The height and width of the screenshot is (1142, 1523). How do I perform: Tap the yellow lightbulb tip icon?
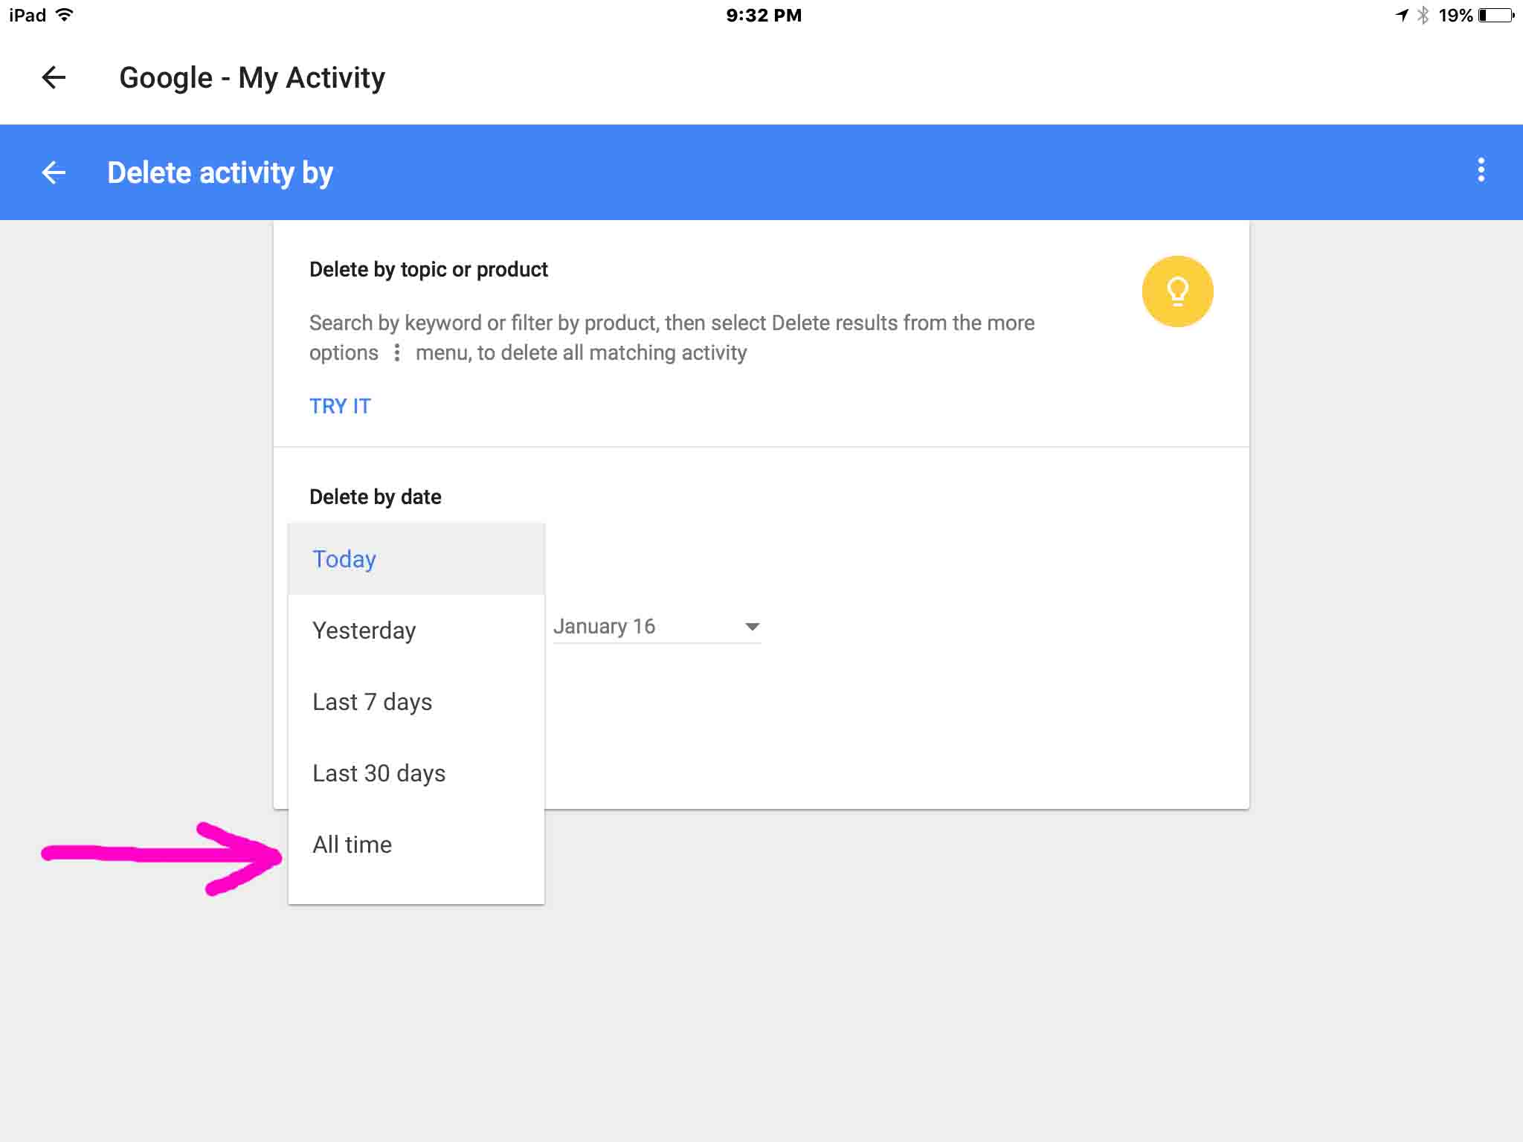(x=1177, y=291)
